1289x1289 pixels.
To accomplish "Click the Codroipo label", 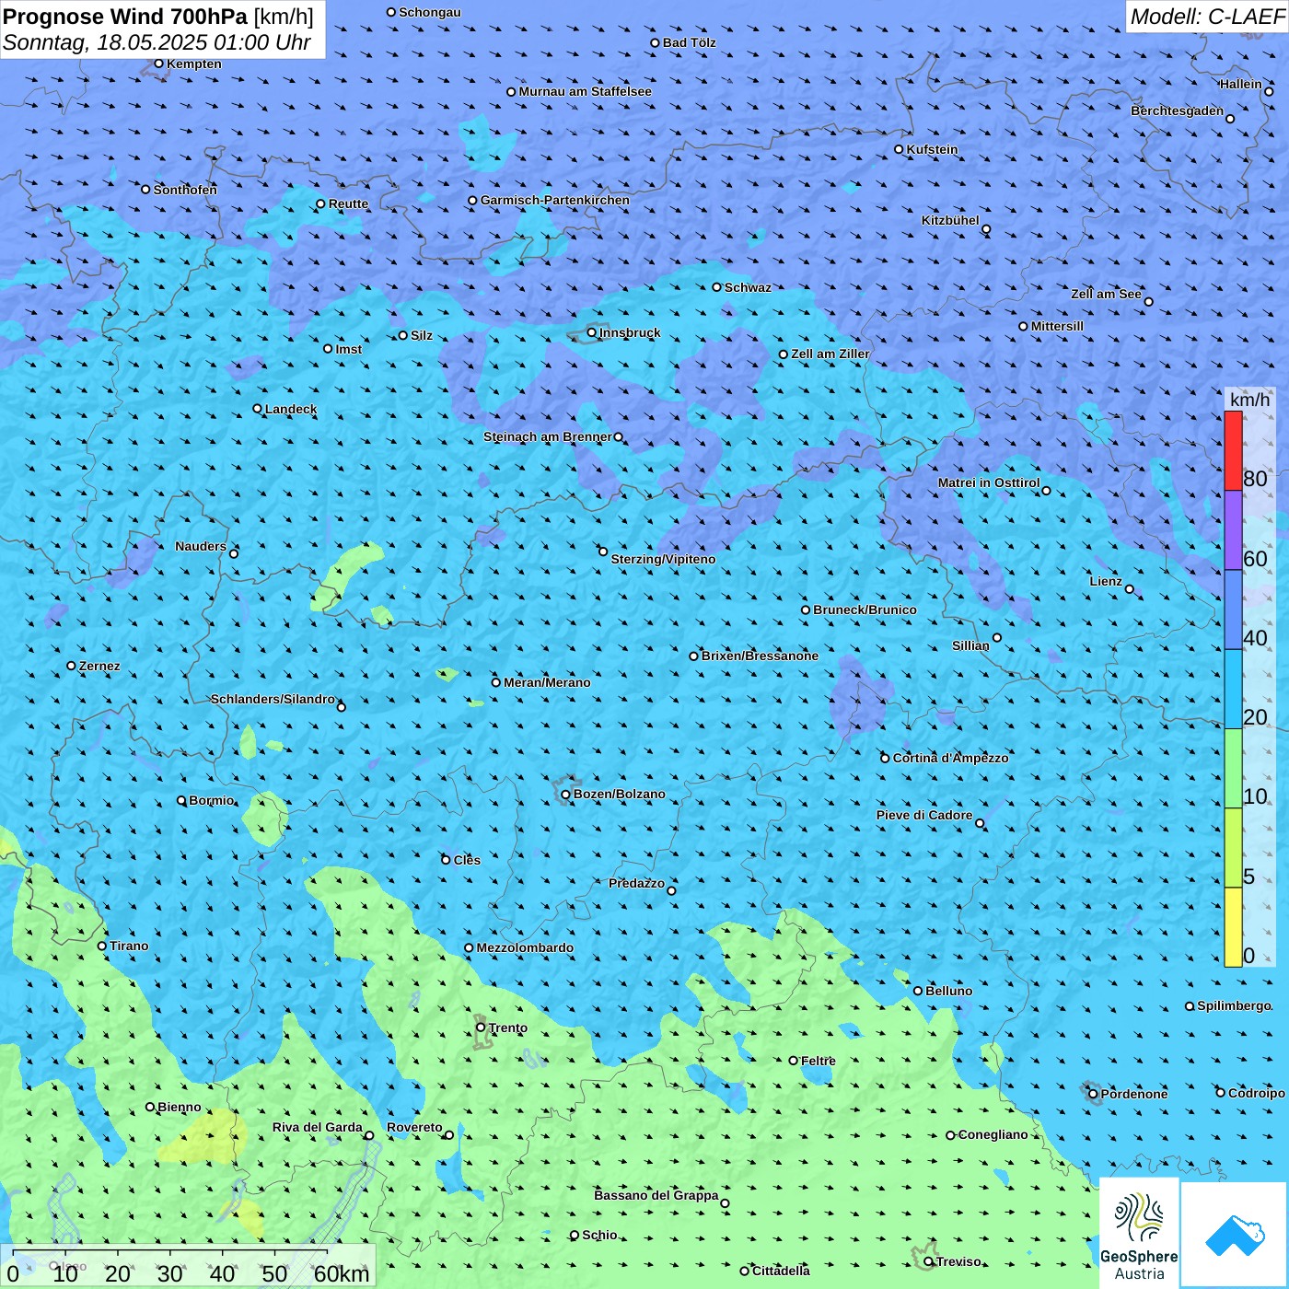I will [1257, 1093].
